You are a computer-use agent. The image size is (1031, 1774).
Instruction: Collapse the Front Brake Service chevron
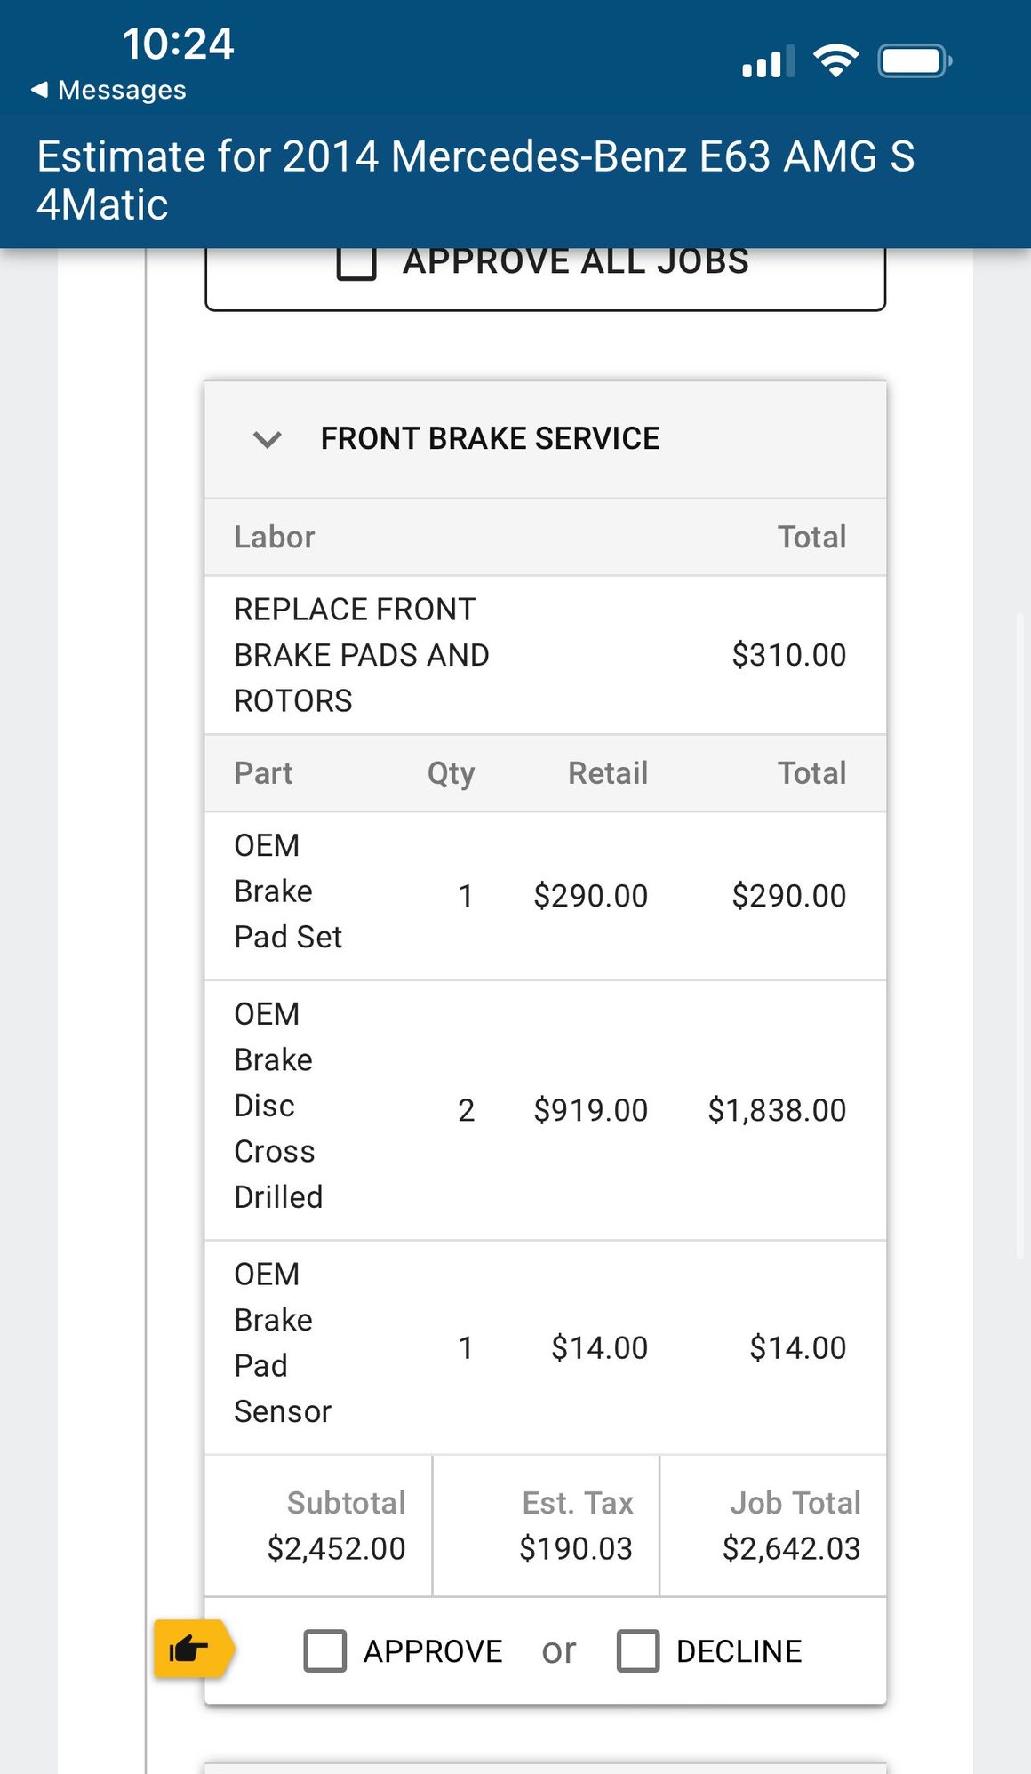click(x=267, y=439)
